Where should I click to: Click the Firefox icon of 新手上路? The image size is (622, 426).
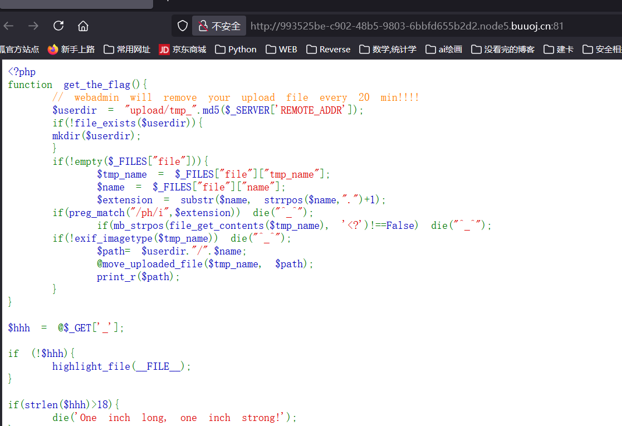(x=53, y=49)
